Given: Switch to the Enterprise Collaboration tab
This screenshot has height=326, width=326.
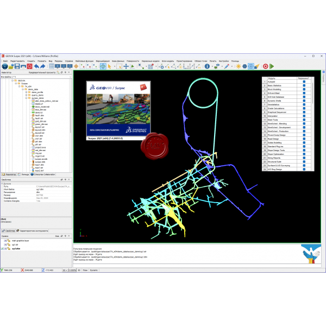Looking at the screenshot, I should coord(43,174).
